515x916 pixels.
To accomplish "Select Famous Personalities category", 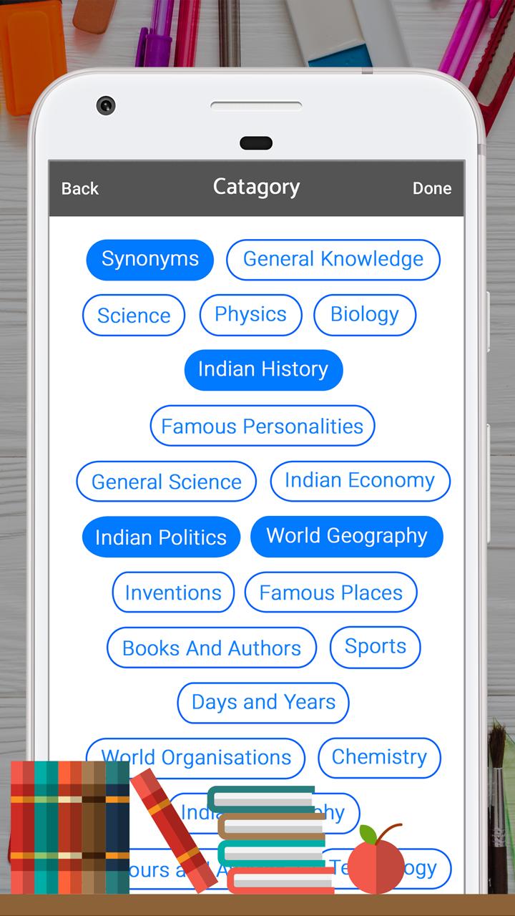I will 263,426.
